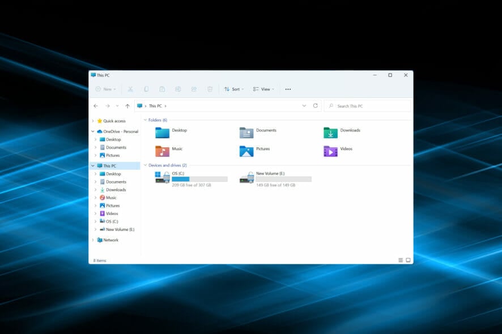Click the Search This PC field
502x334 pixels.
pos(368,106)
